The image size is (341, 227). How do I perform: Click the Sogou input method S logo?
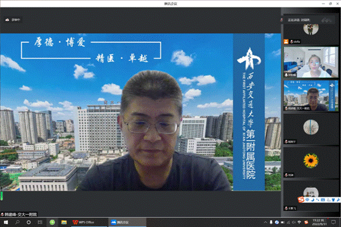(301, 199)
